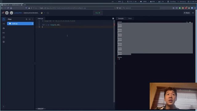Go to browser home page
The width and height of the screenshot is (197, 111).
(x=11, y=8)
